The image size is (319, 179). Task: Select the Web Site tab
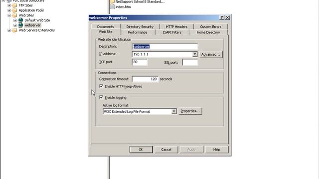pyautogui.click(x=106, y=32)
